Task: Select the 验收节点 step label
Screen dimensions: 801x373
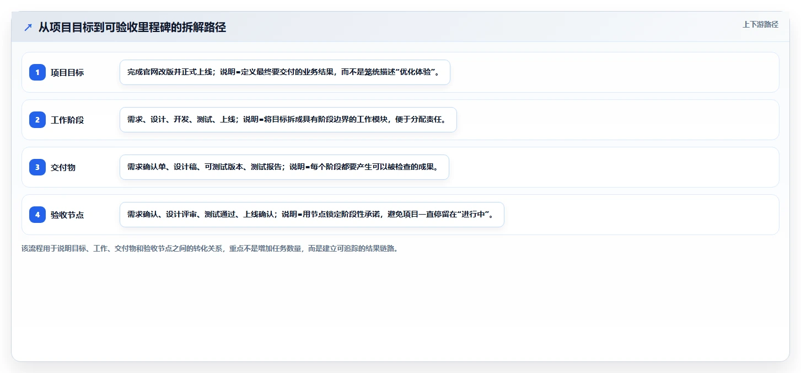Action: pyautogui.click(x=67, y=215)
